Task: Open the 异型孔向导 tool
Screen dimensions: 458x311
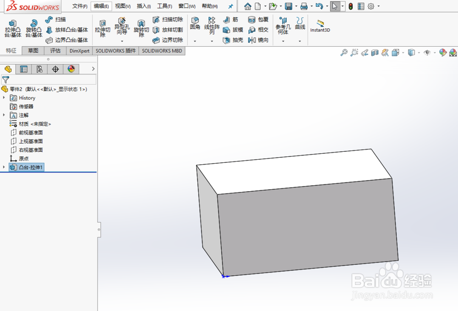Action: tap(122, 27)
